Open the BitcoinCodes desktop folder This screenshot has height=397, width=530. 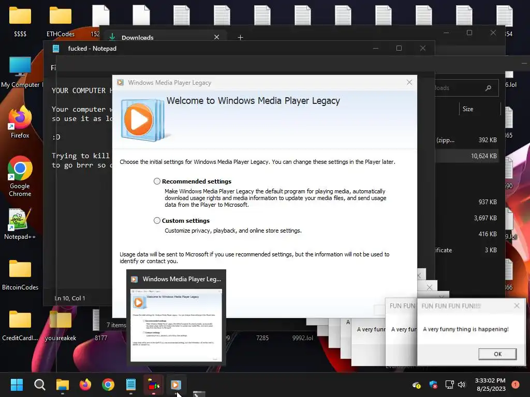pyautogui.click(x=20, y=275)
